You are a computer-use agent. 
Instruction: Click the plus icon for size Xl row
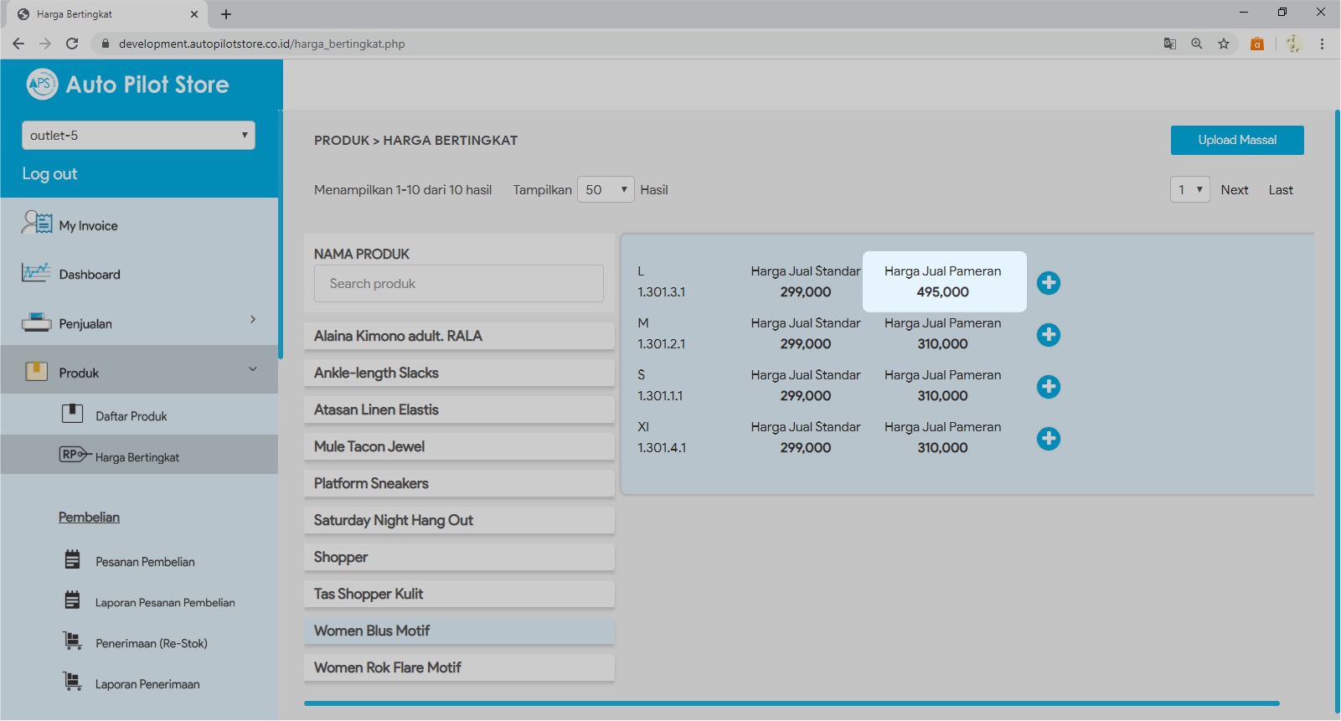pyautogui.click(x=1048, y=439)
